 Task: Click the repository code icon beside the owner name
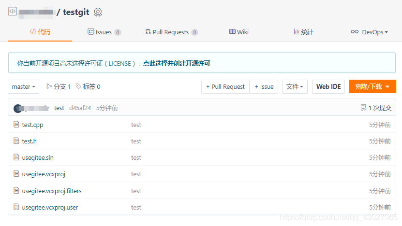pos(12,12)
